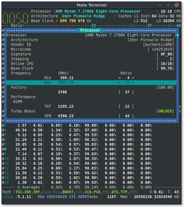The height and width of the screenshot is (207, 184).
Task: Select the CPU #4 row
Action: click(77, 130)
